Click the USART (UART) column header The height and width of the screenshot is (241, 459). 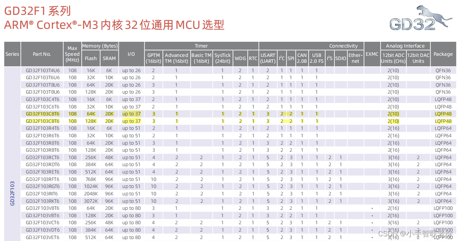click(x=268, y=58)
